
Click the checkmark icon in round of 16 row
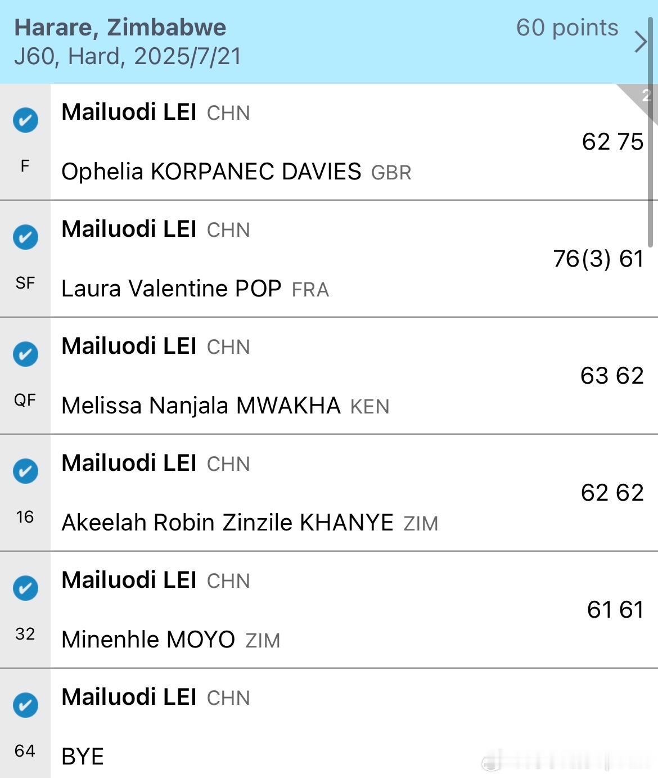point(25,471)
